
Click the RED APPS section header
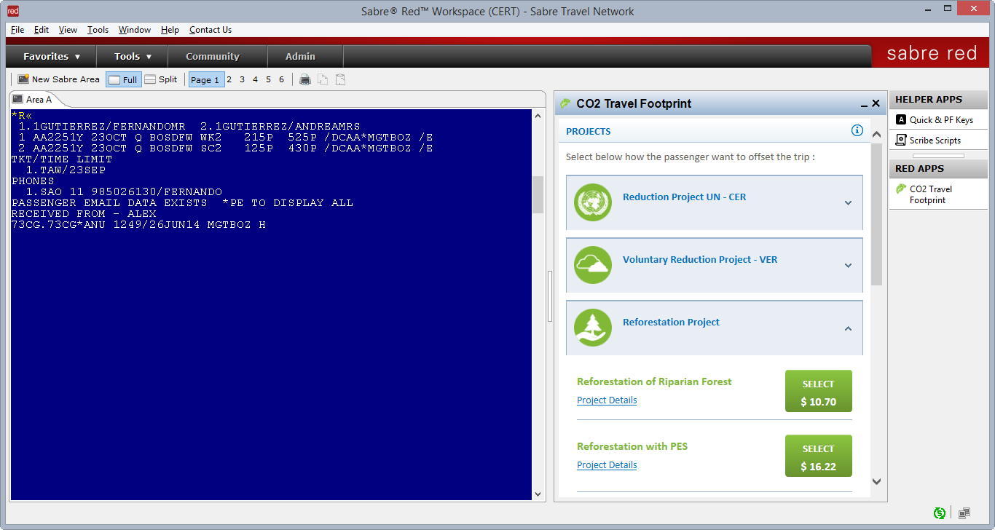(x=938, y=169)
